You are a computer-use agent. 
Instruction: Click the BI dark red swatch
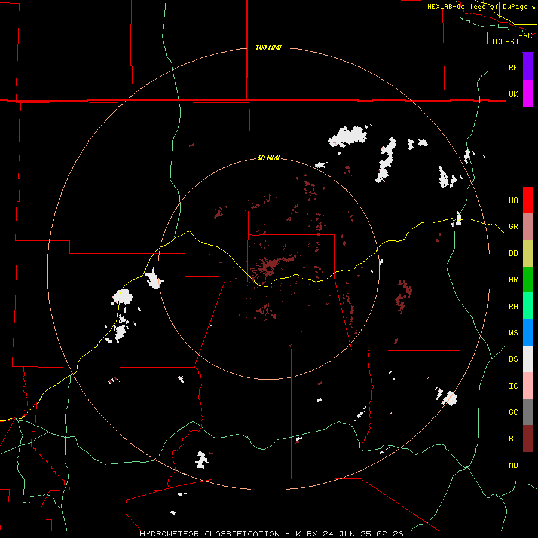tap(528, 439)
